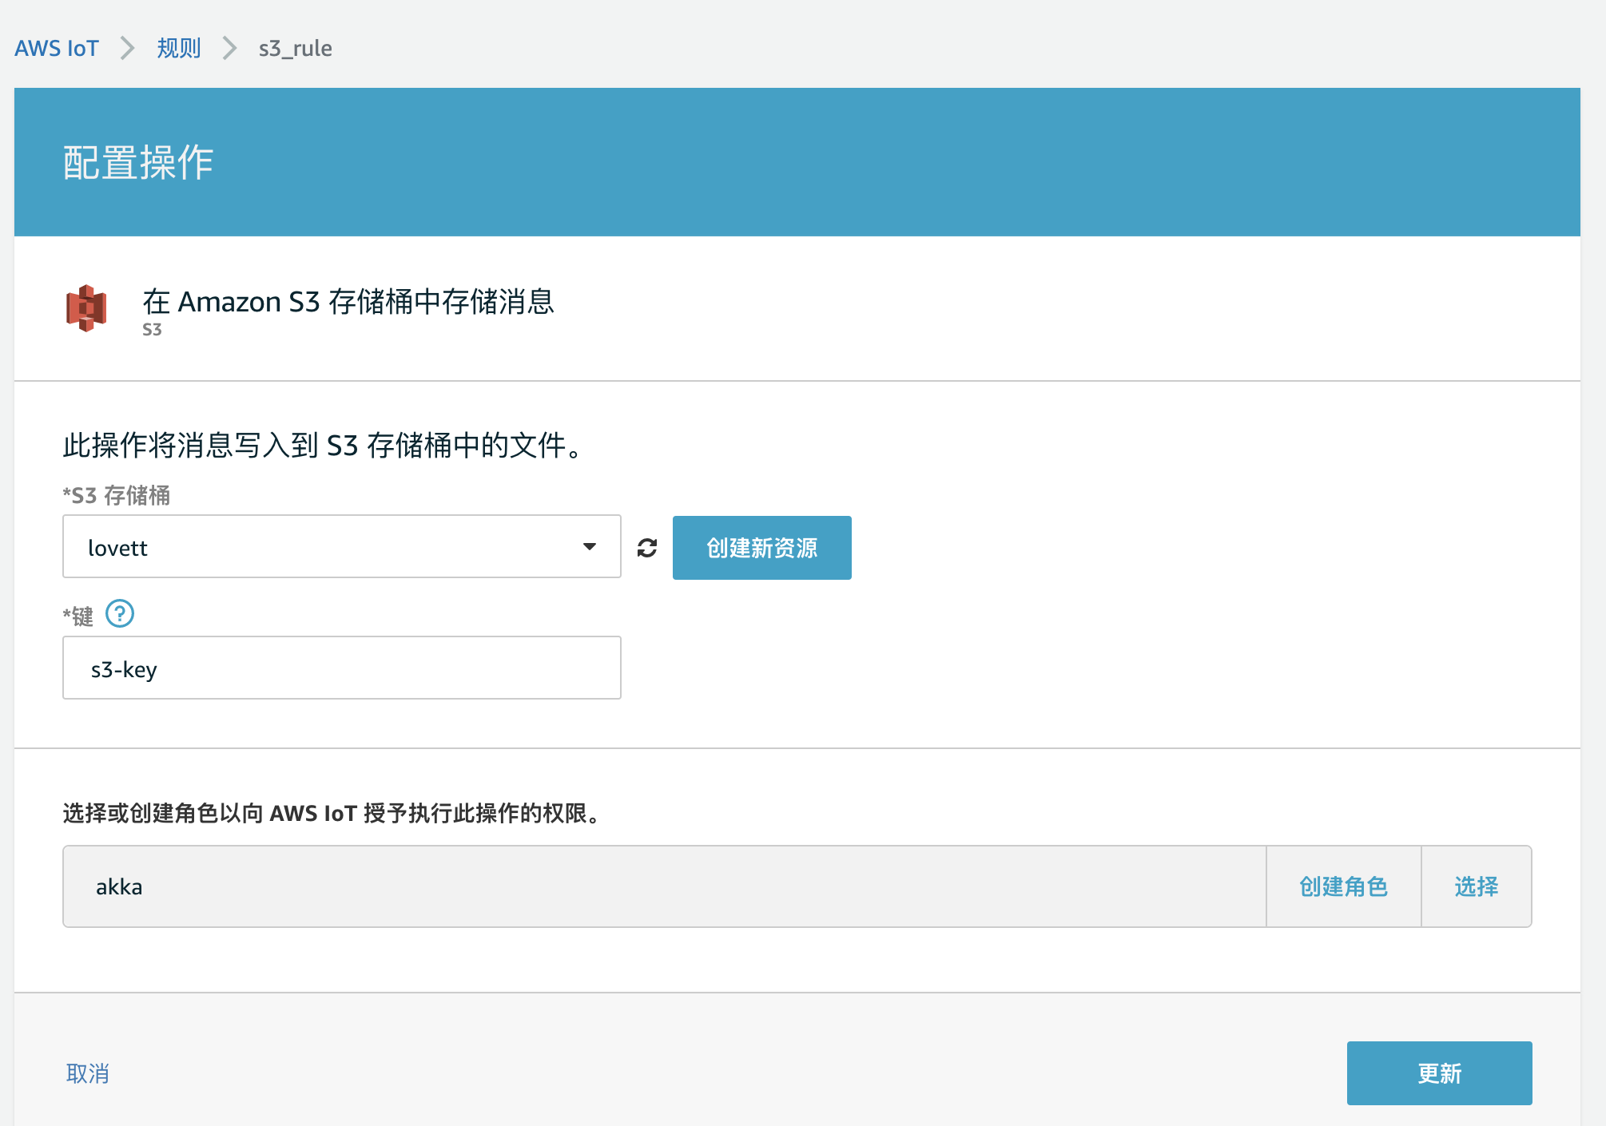Click the s3_rule breadcrumb item

click(295, 48)
